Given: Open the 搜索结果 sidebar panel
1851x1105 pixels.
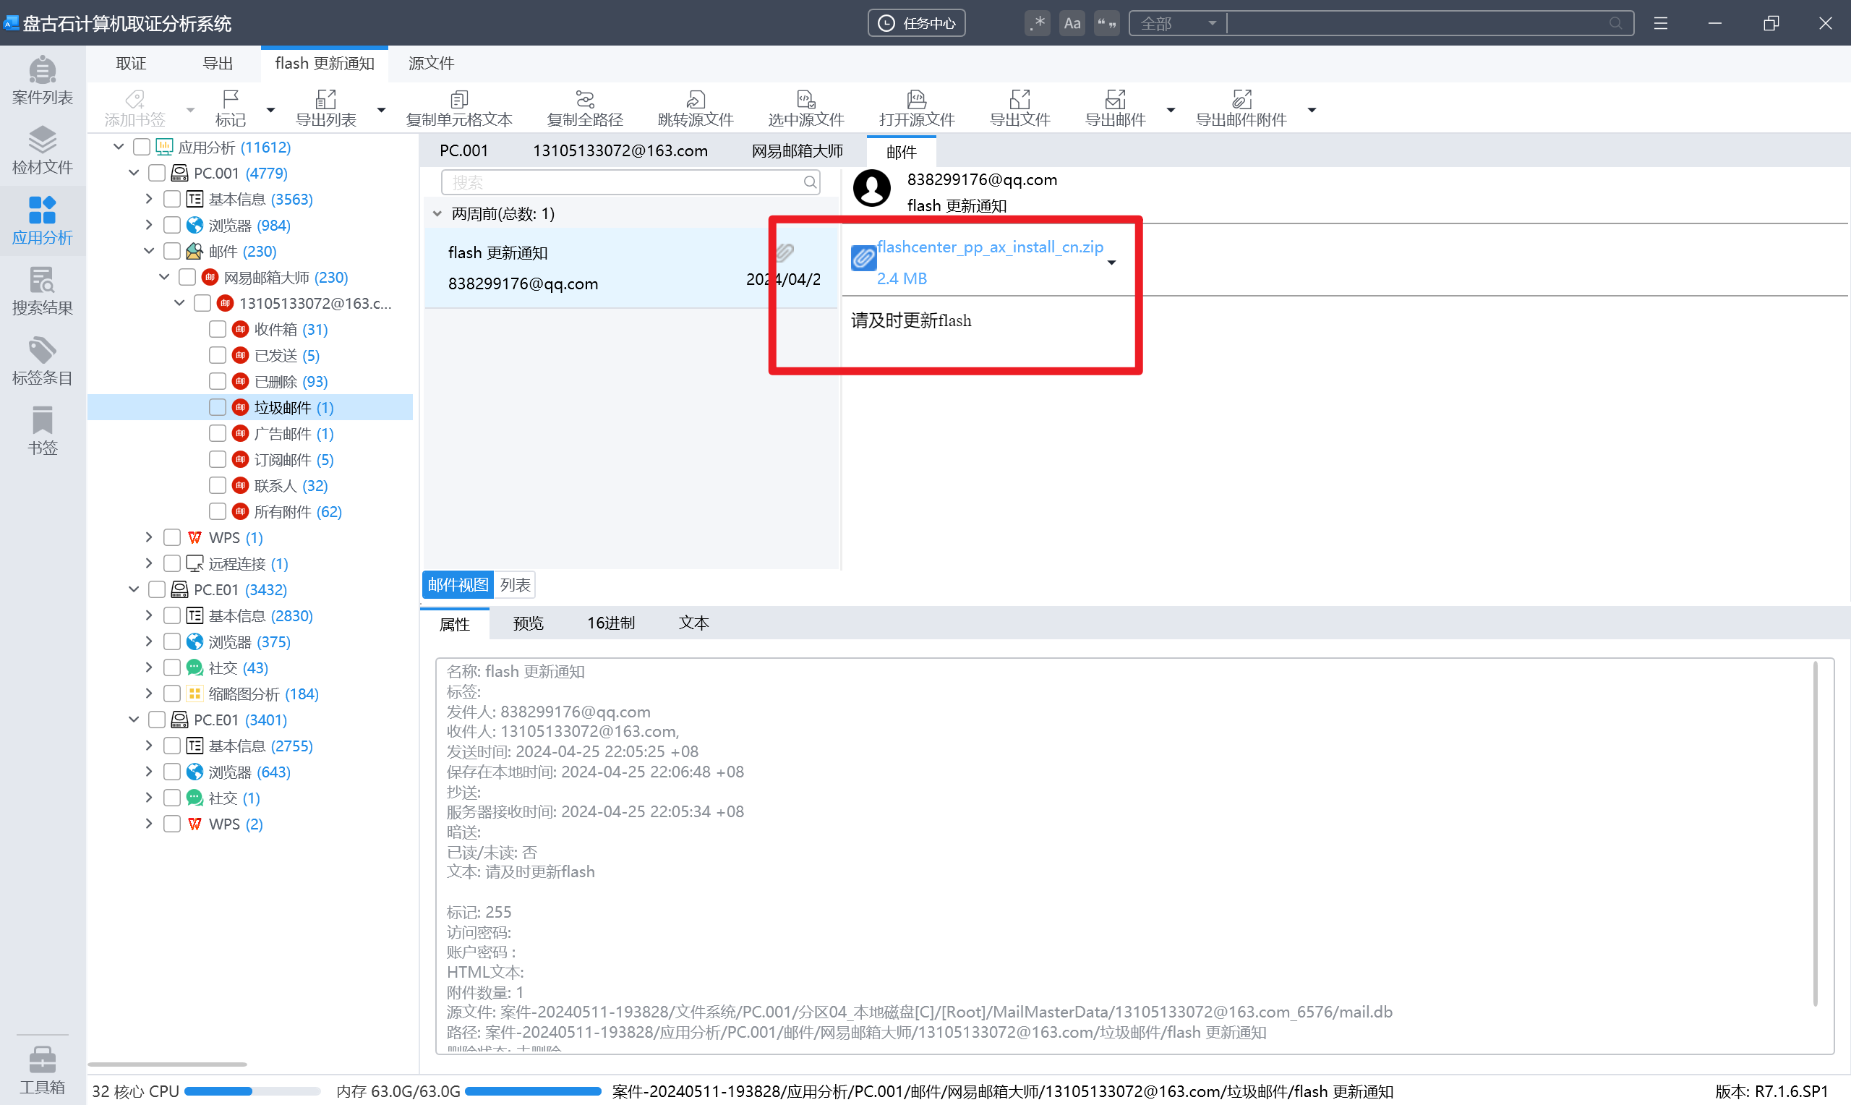Looking at the screenshot, I should (x=43, y=291).
